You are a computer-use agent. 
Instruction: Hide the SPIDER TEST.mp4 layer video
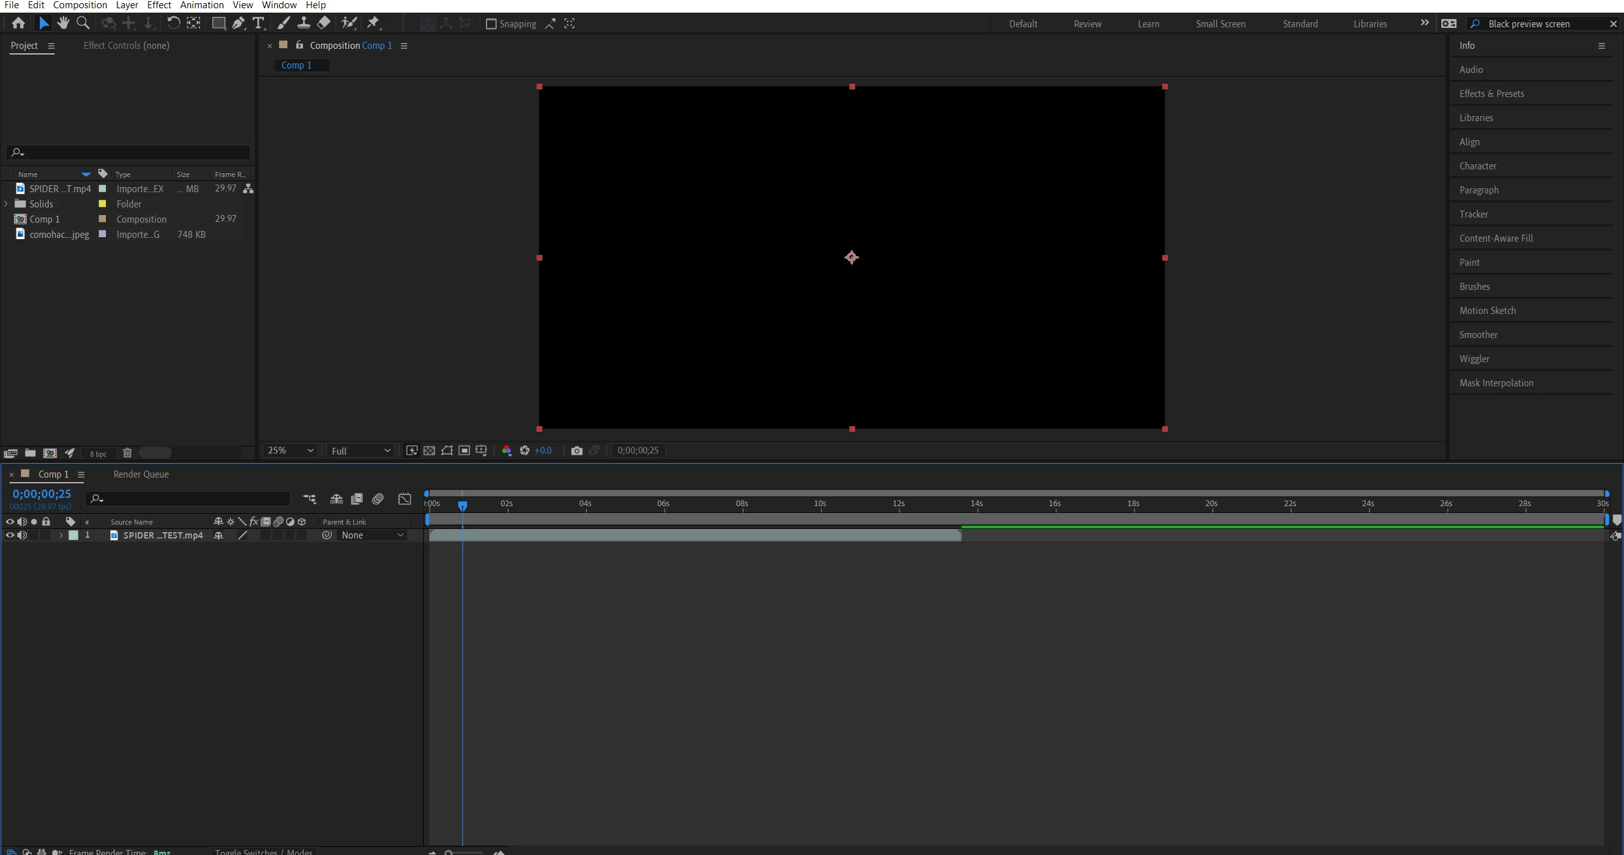coord(10,535)
